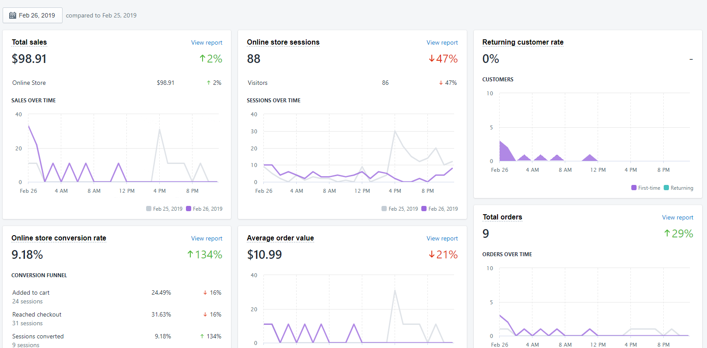Screen dimensions: 707x348
Task: Click the ORDERS OVER TIME heading
Action: (507, 254)
